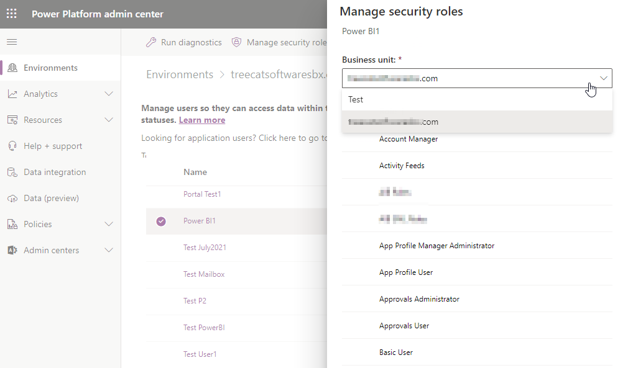This screenshot has width=623, height=368.
Task: Choose the .com business unit option
Action: point(477,122)
